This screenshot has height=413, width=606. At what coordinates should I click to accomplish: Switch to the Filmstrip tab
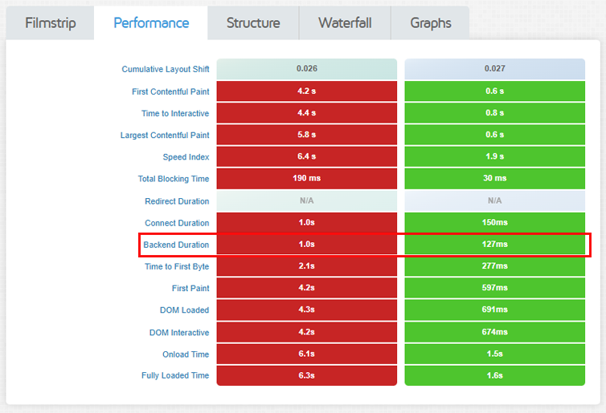tap(51, 22)
